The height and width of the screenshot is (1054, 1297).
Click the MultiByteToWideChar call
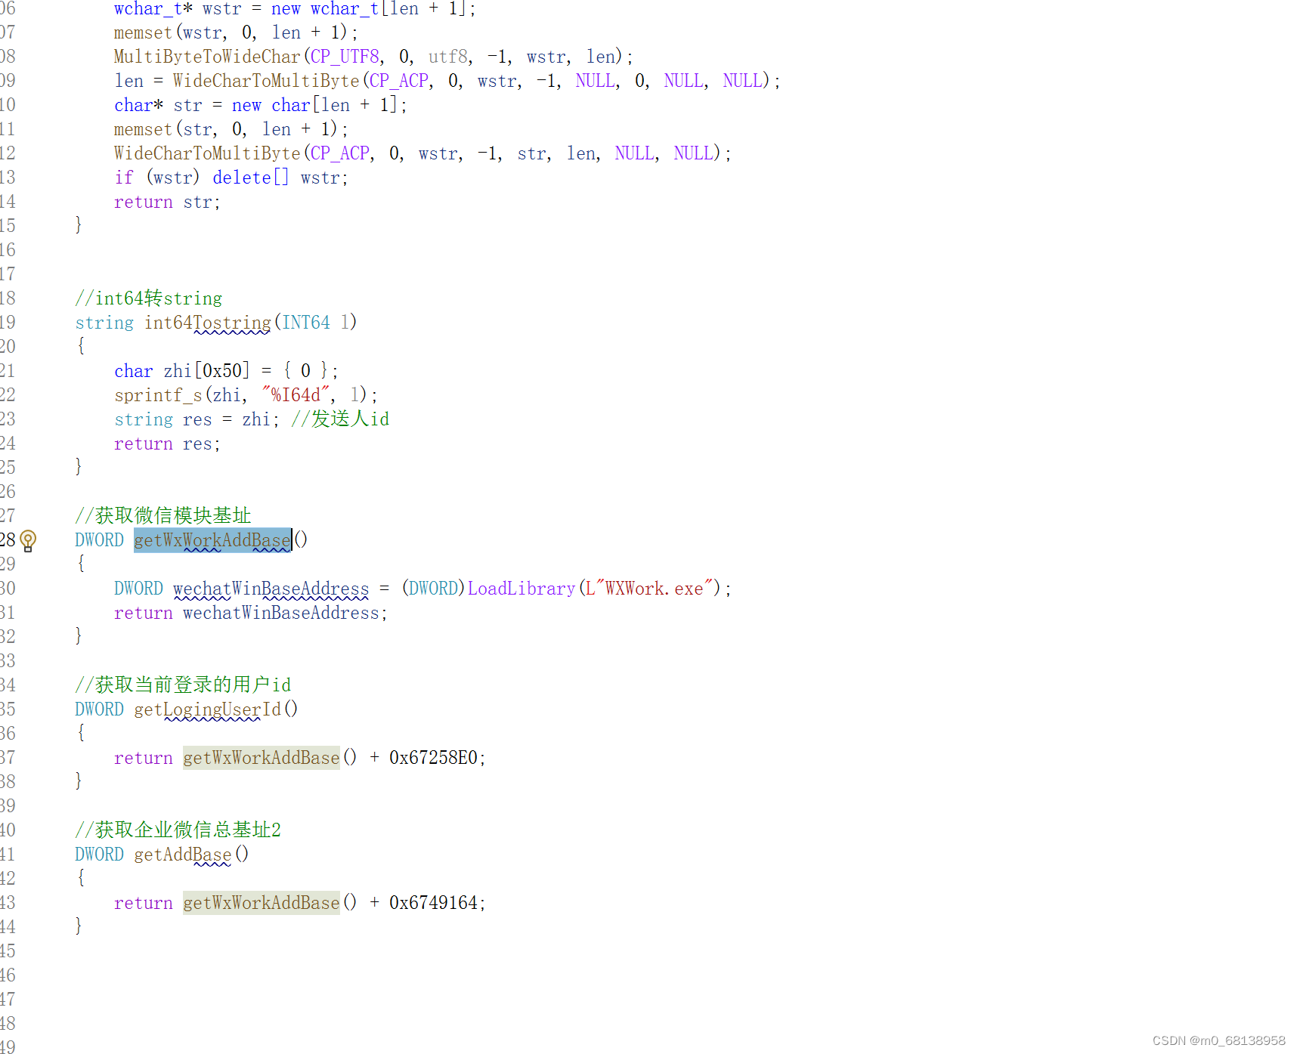coord(207,57)
